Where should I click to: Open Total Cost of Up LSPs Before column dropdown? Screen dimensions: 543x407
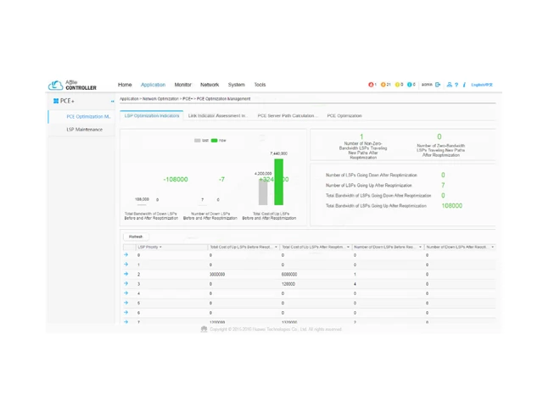(x=276, y=247)
